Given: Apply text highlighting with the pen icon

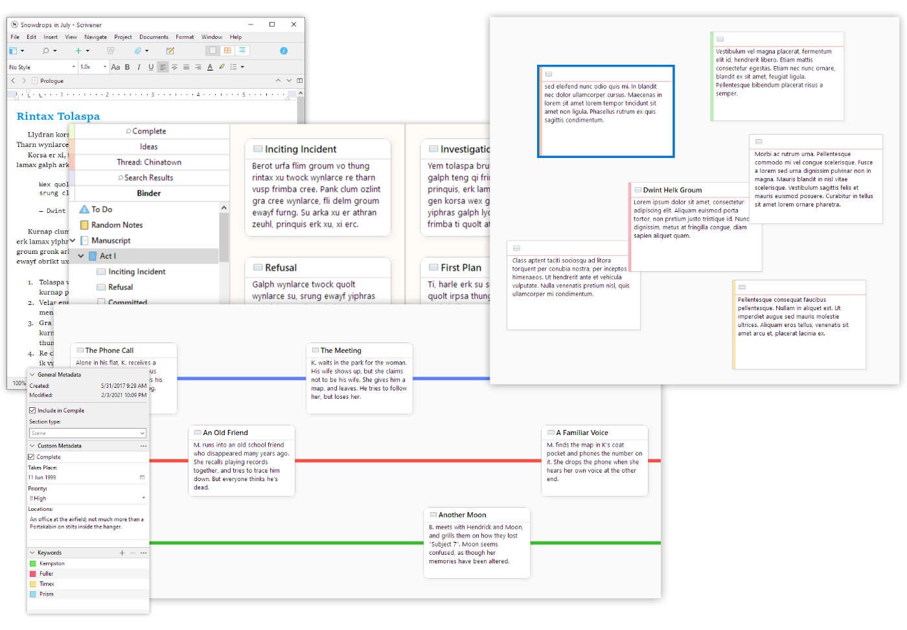Looking at the screenshot, I should pos(222,67).
